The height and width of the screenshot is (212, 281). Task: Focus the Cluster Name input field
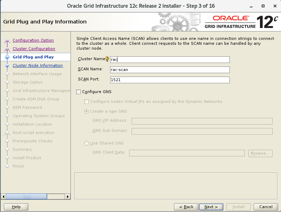(170, 60)
